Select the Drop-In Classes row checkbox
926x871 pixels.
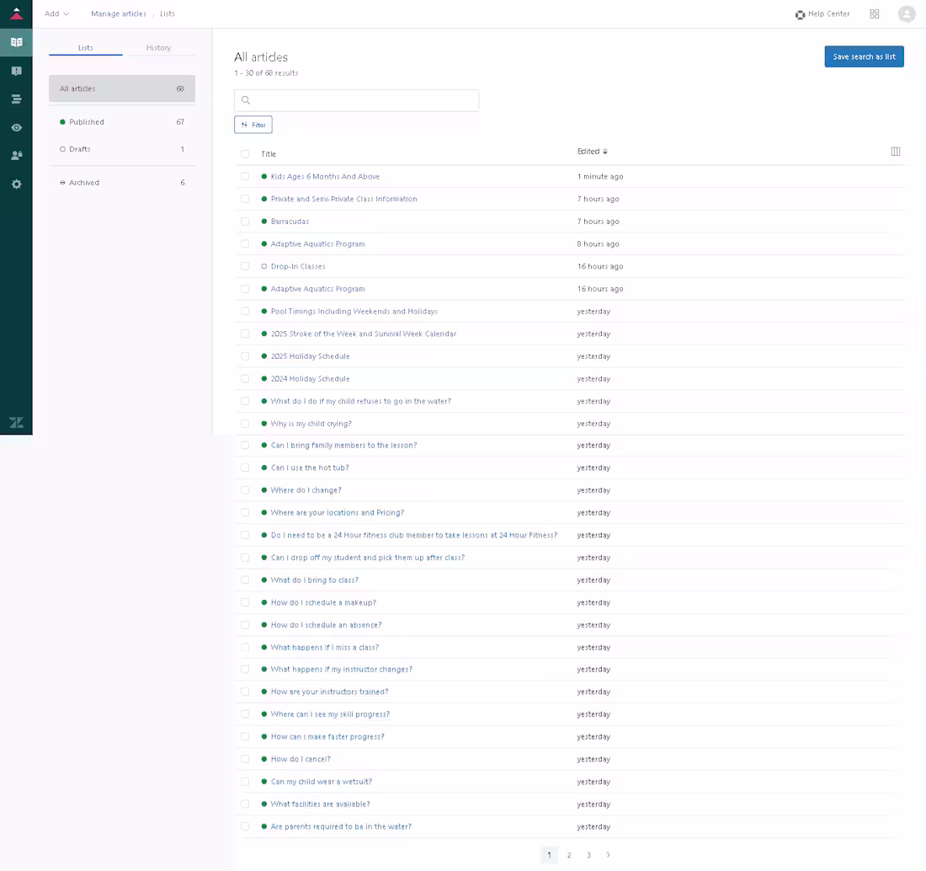(245, 266)
